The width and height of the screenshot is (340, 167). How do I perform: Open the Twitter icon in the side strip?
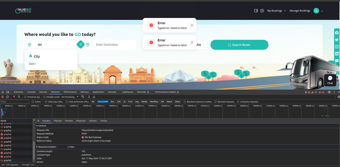pyautogui.click(x=337, y=40)
